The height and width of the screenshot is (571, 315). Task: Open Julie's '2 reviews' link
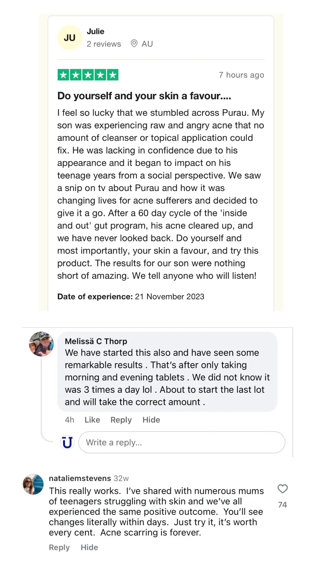pos(104,44)
